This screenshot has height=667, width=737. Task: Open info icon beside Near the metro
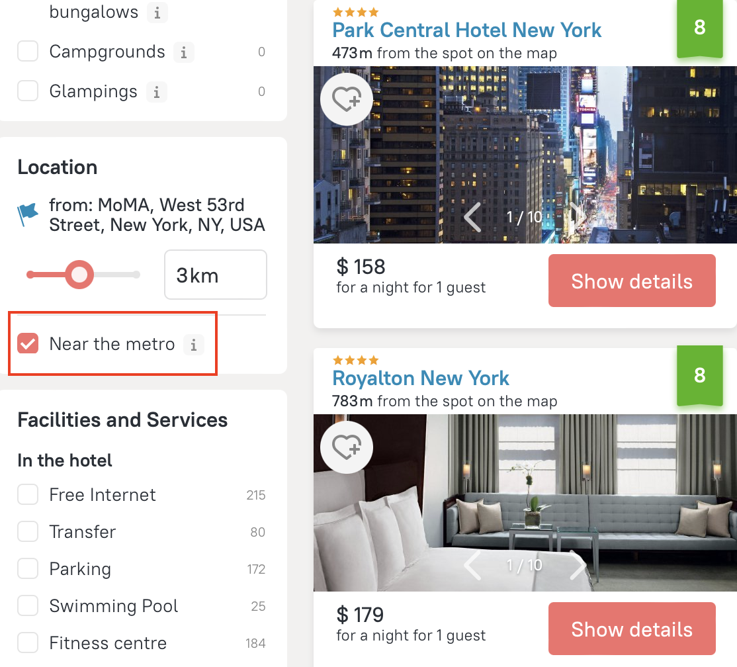tap(193, 345)
